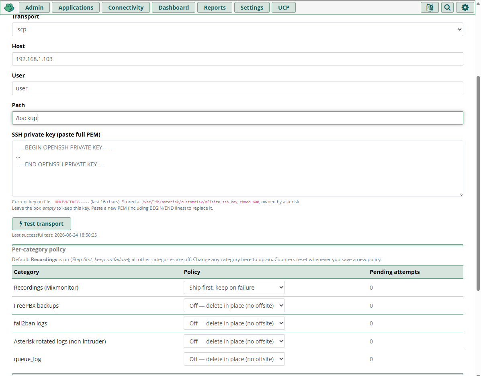This screenshot has height=376, width=481.
Task: Open the Connectivity menu
Action: (126, 7)
